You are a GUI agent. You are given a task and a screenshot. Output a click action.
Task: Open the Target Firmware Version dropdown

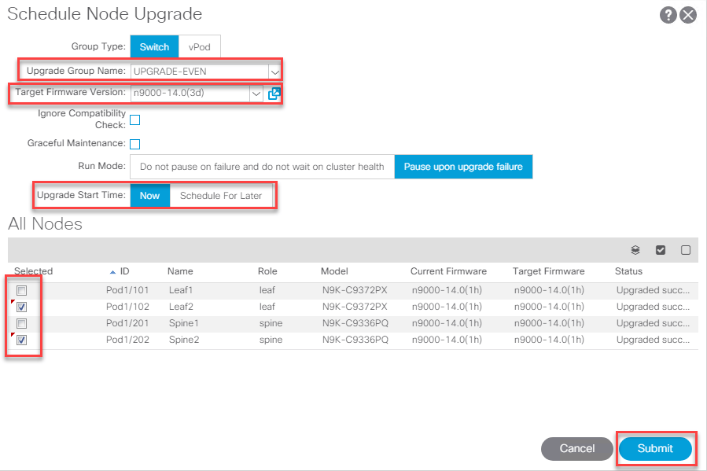256,94
